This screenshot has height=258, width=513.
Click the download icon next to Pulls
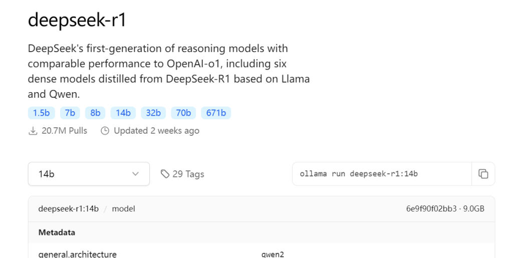pyautogui.click(x=33, y=131)
